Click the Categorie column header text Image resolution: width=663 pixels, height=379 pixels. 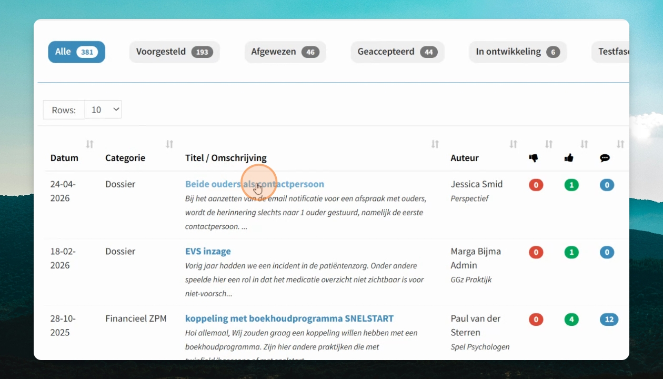click(125, 158)
